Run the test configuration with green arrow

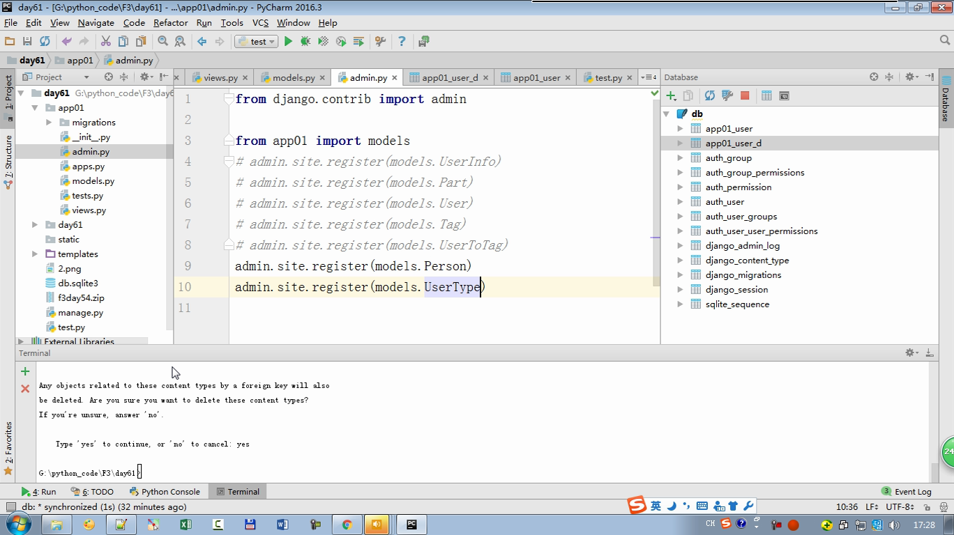288,42
